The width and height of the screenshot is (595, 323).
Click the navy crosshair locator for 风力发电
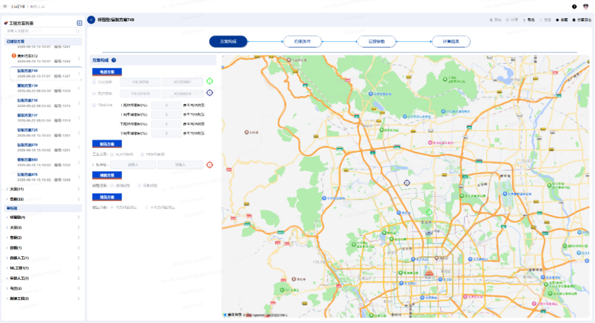(209, 93)
